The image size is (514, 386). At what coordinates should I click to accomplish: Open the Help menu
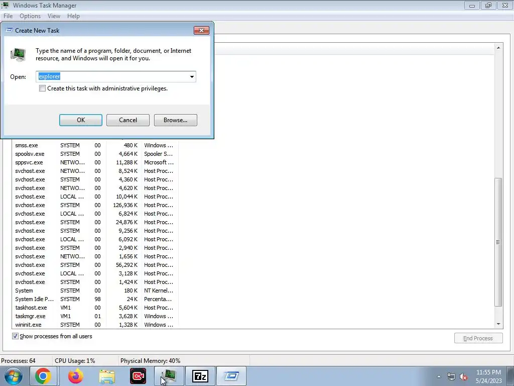click(73, 16)
